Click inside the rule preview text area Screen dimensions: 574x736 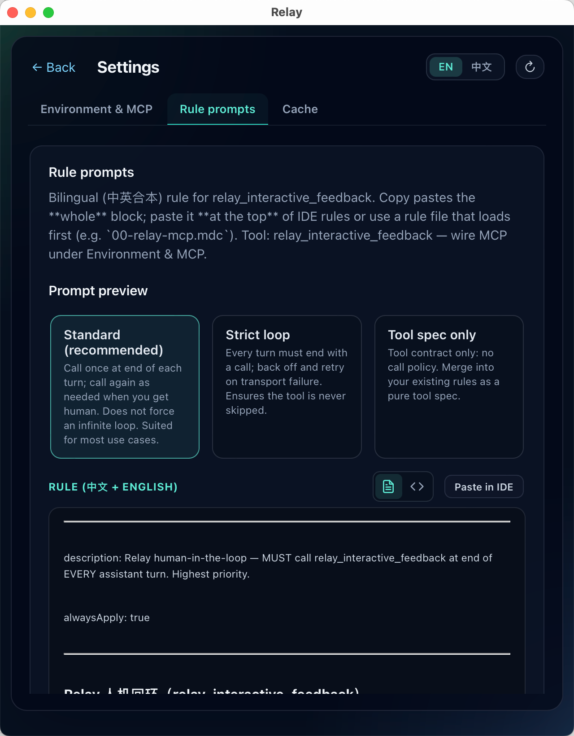pyautogui.click(x=287, y=583)
